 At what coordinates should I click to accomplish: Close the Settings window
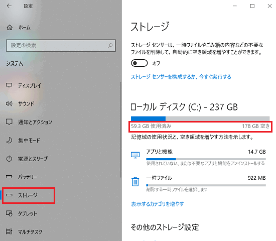(x=269, y=6)
